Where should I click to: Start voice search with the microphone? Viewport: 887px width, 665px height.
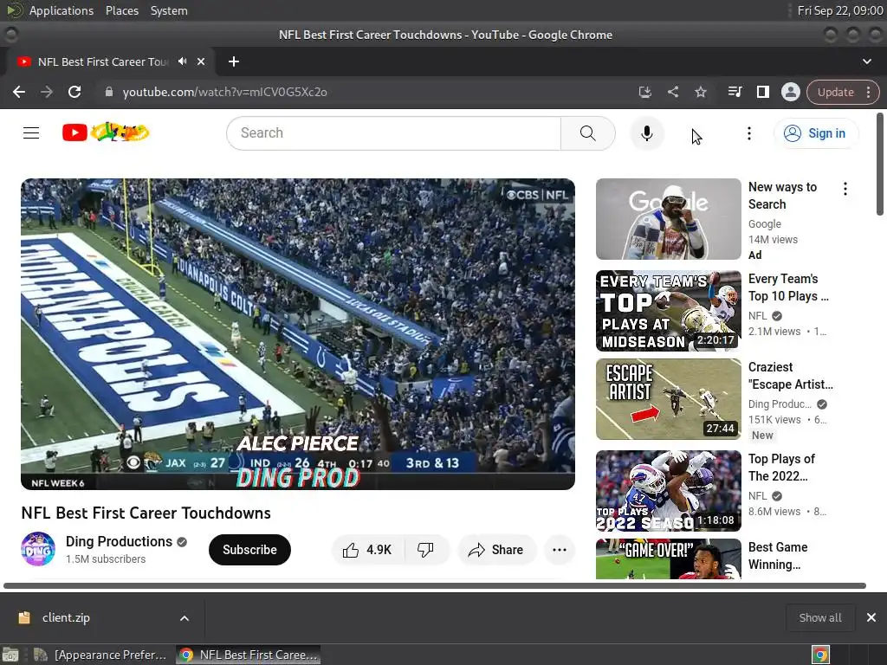point(646,133)
